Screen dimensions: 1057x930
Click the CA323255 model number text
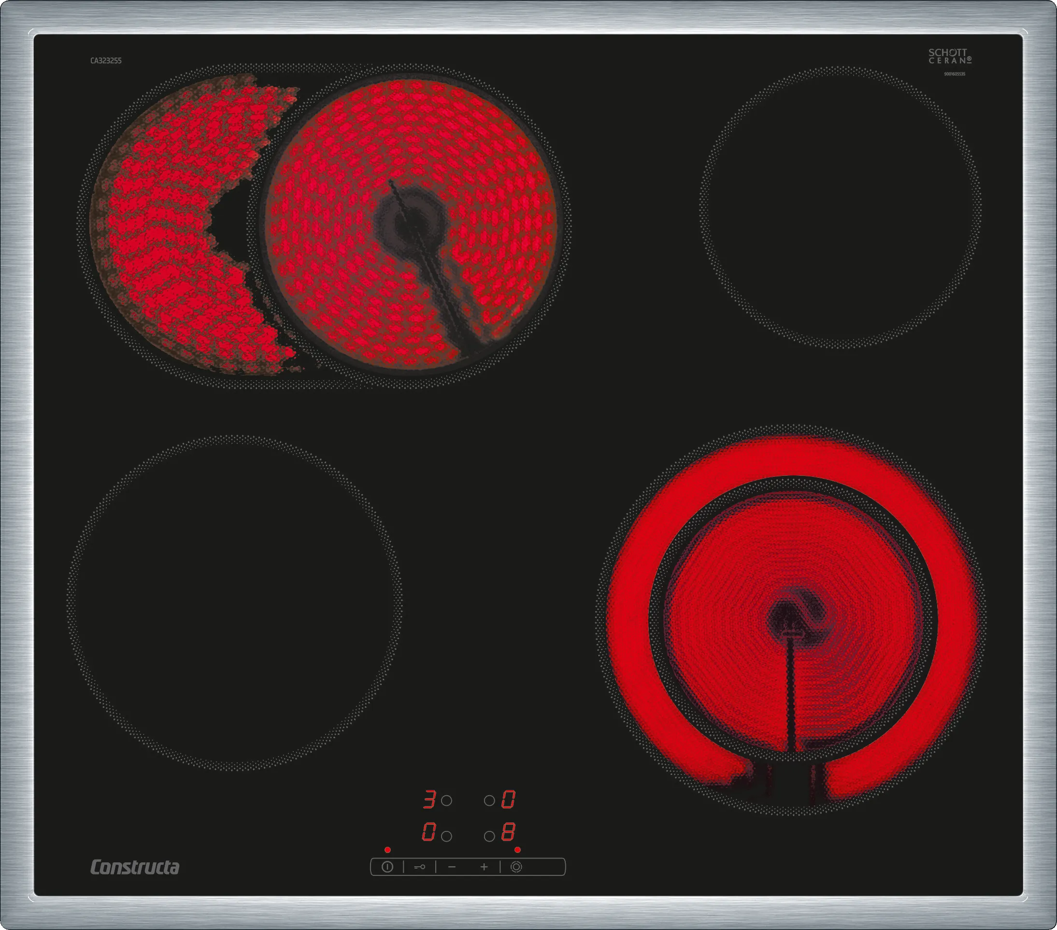pos(106,60)
